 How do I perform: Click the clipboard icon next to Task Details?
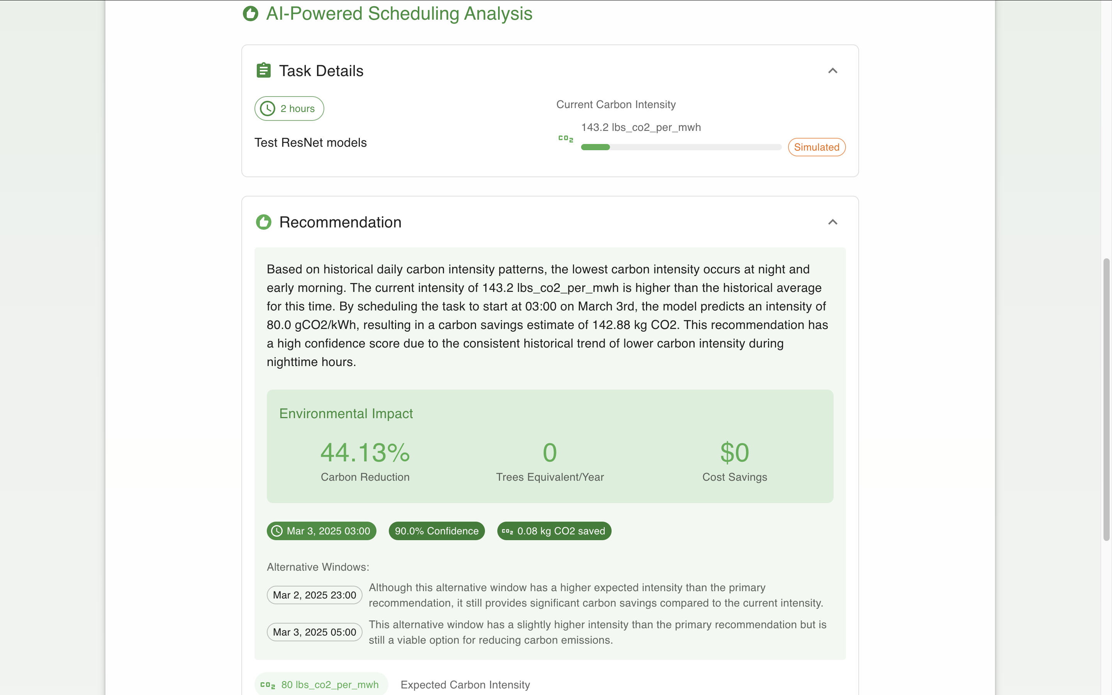(263, 71)
